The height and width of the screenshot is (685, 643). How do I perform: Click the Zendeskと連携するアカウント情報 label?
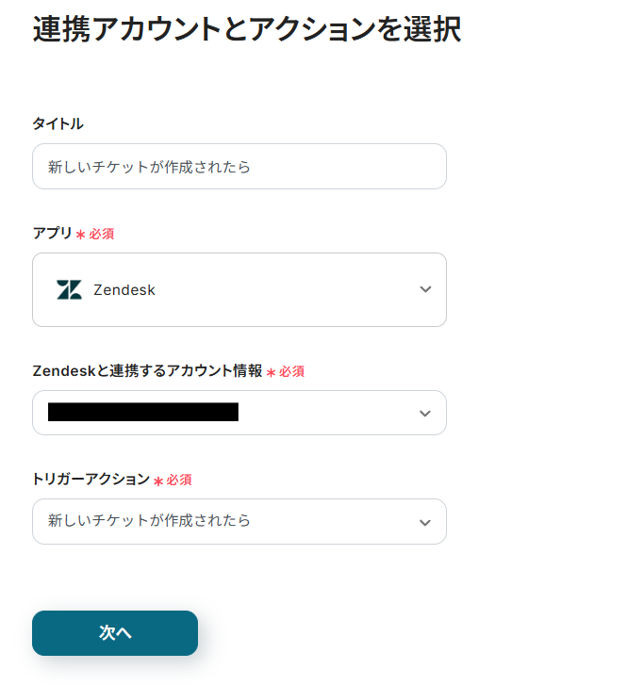click(x=147, y=370)
